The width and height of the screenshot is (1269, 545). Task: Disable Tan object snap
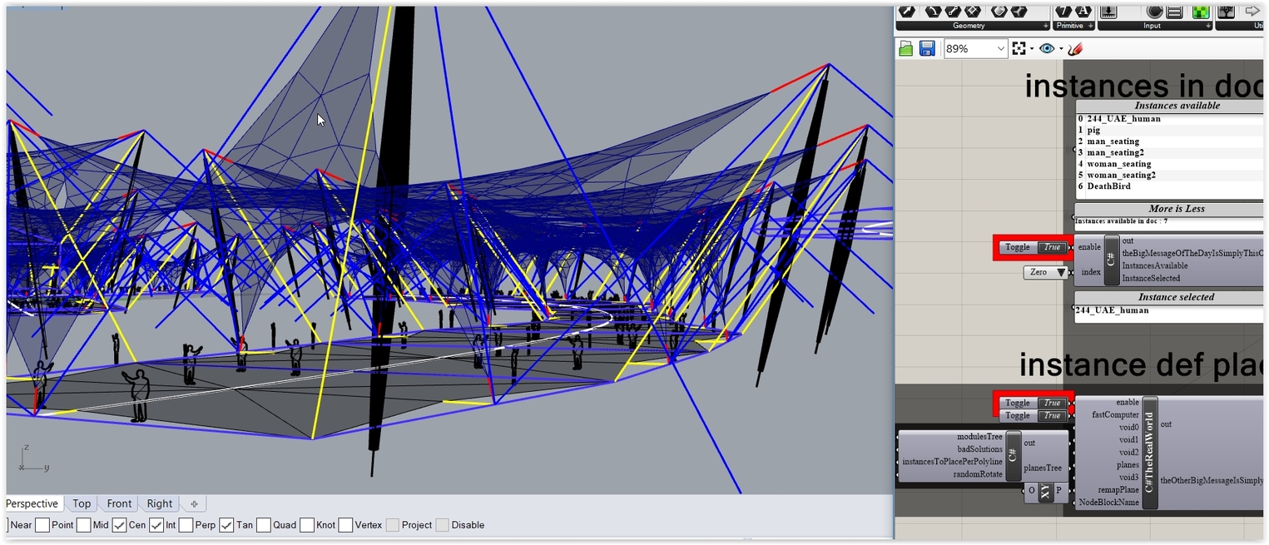click(x=226, y=525)
